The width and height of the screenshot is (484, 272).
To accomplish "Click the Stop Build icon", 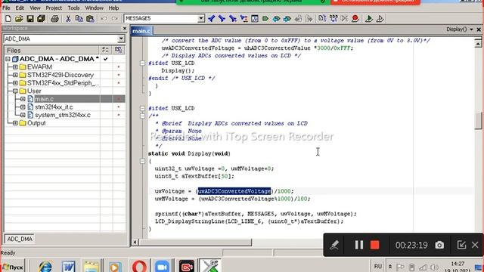I will tap(344, 18).
